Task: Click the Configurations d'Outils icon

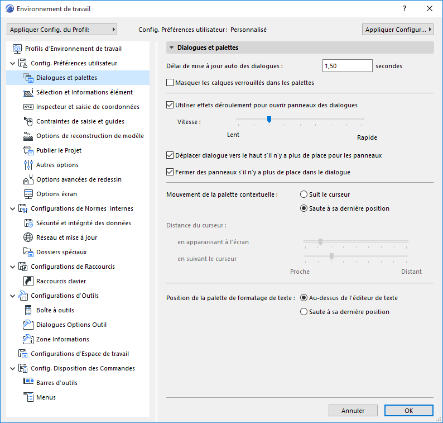Action: [23, 296]
